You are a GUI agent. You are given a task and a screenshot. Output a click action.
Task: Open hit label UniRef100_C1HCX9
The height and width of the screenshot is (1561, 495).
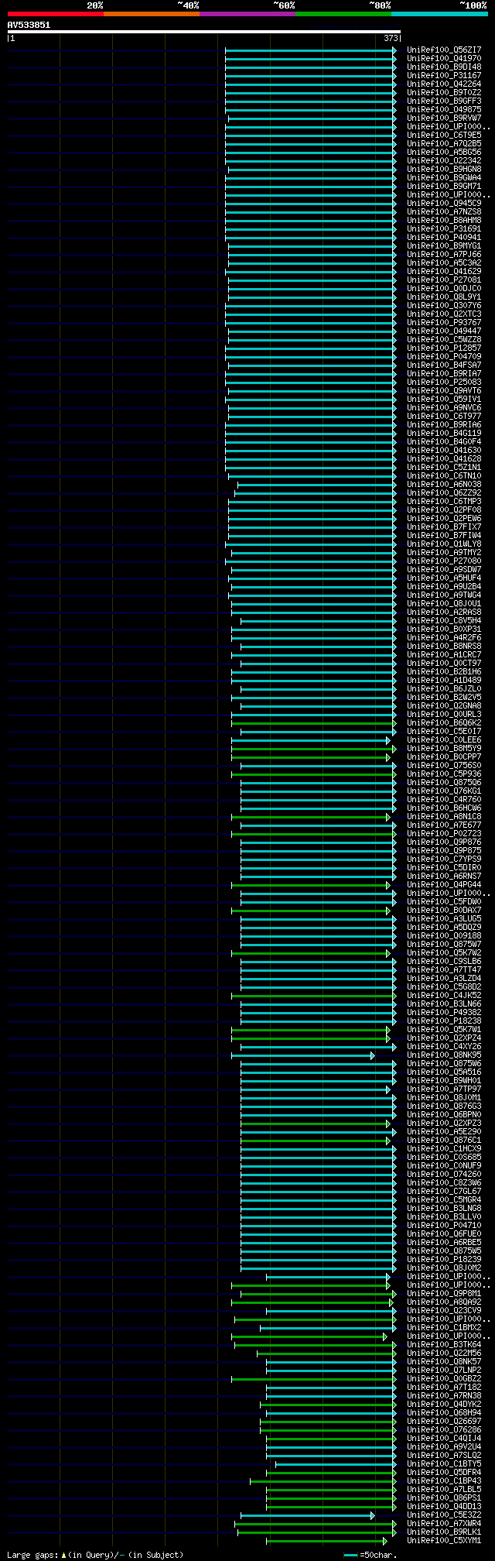444,1148
